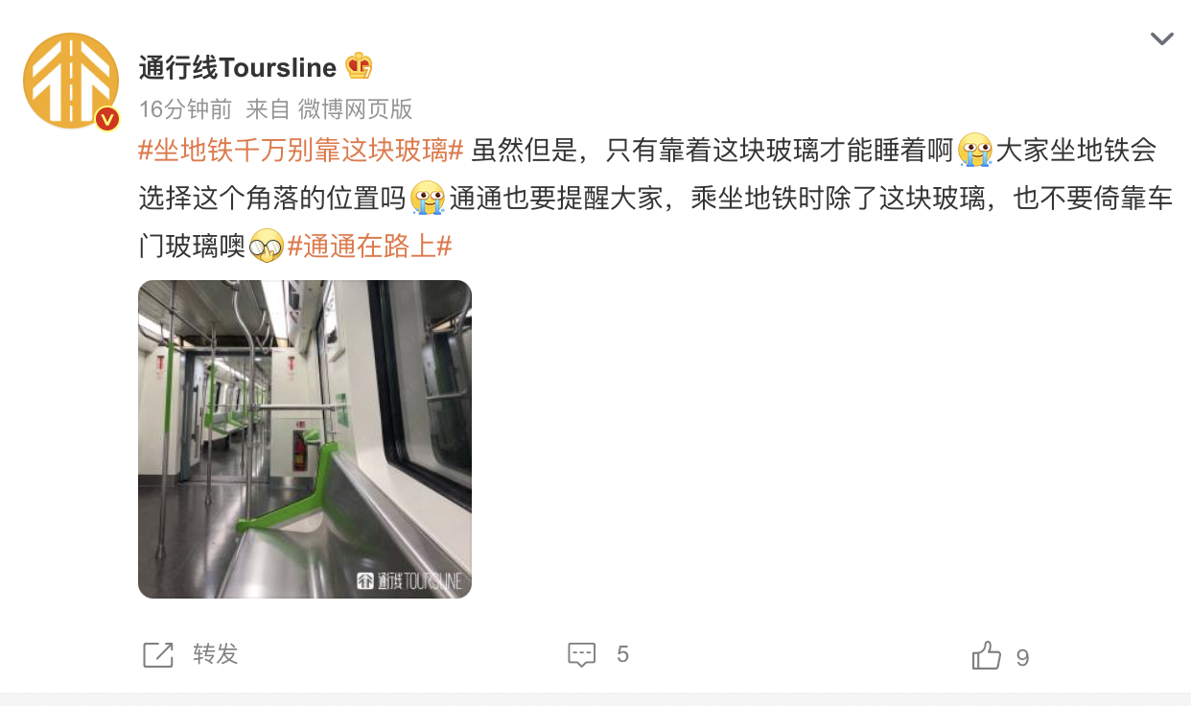This screenshot has width=1191, height=706.
Task: Open the 16分钟前 timestamp link
Action: (x=185, y=109)
